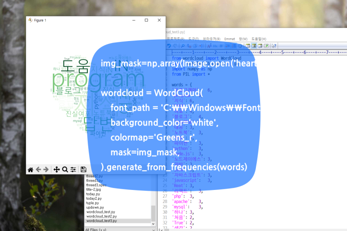Image resolution: width=347 pixels, height=231 pixels.
Task: Select the Pan axes tool
Action: point(57,169)
